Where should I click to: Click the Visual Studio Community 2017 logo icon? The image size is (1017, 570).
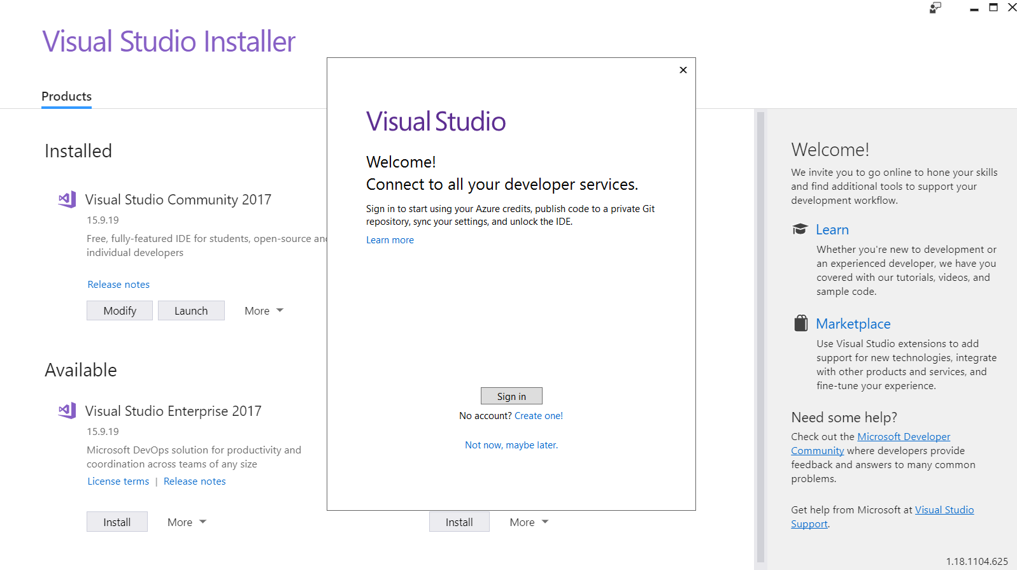67,199
